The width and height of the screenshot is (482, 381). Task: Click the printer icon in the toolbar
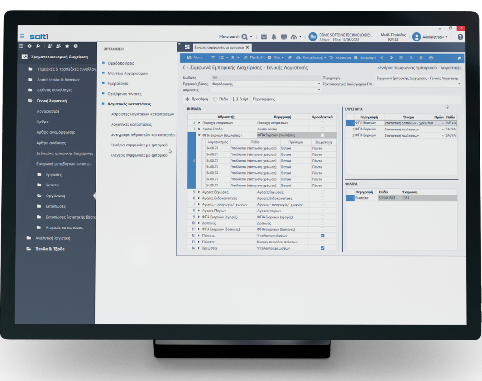click(x=431, y=57)
